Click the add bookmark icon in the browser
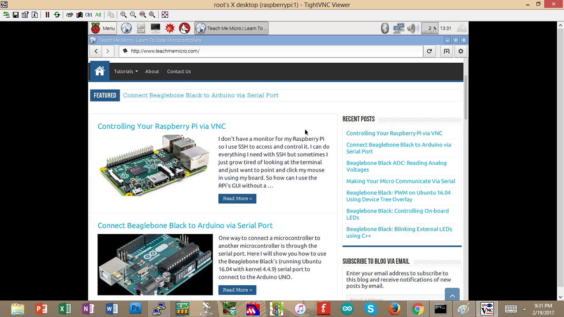Screen dimensions: 564x317 click(446, 51)
